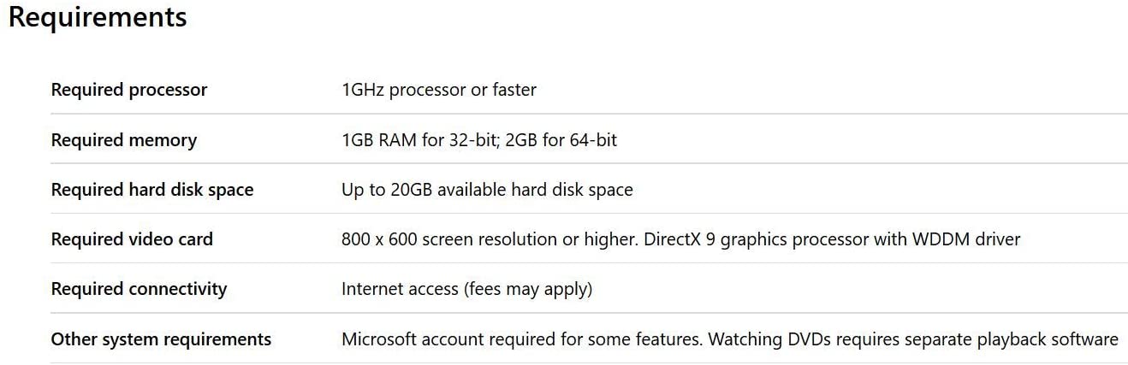Click the 1GHz processor or faster text
1128x365 pixels.
tap(439, 90)
